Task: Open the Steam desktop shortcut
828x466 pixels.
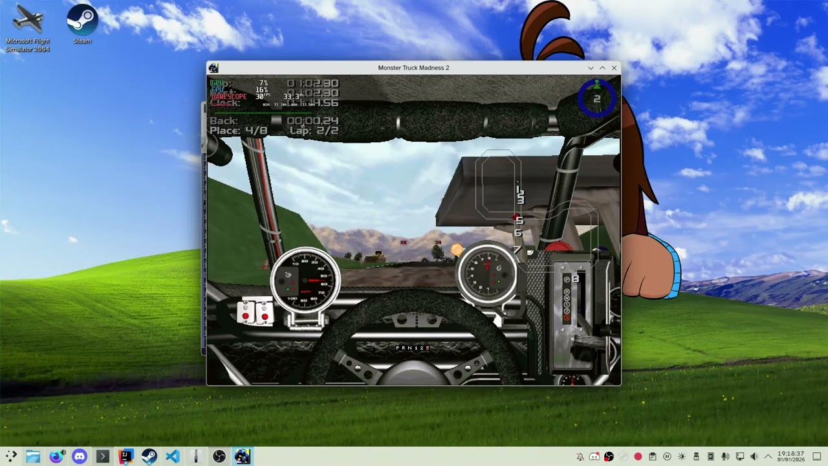Action: tap(82, 24)
